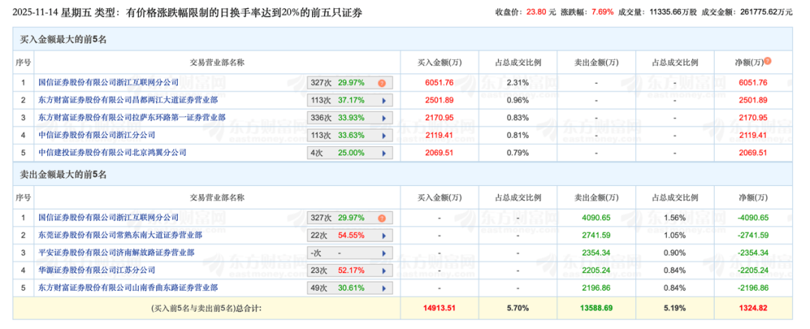The height and width of the screenshot is (329, 810).
Task: Click the orange help icon beside 净额(万) header
Action: click(768, 61)
